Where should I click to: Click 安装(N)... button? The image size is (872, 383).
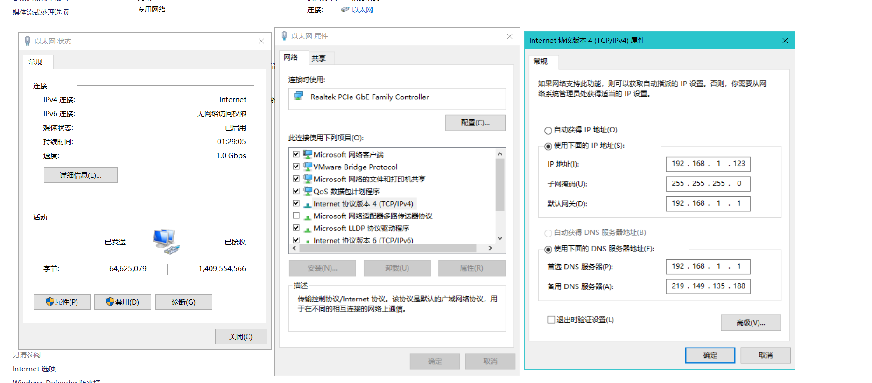point(323,268)
